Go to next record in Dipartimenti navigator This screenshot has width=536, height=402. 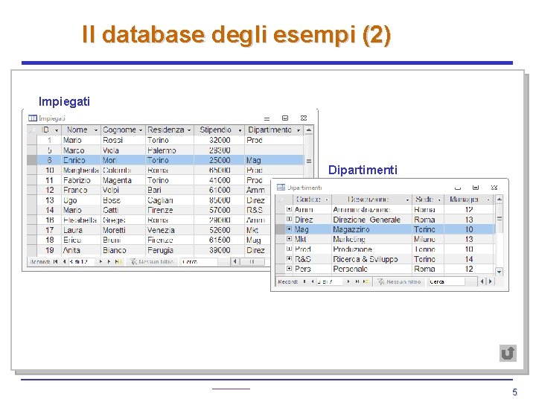[348, 281]
